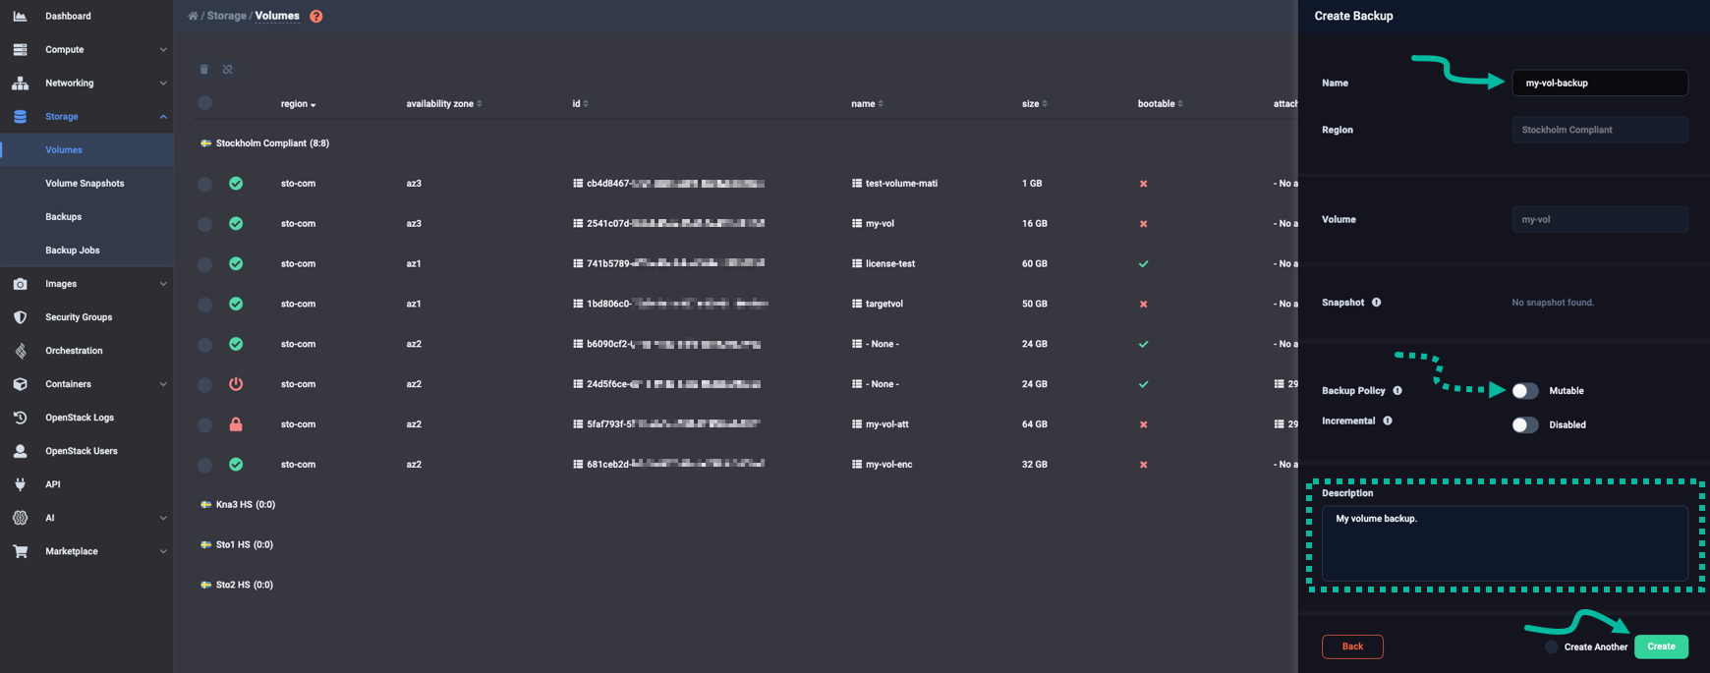Select the license-test row checkbox
The width and height of the screenshot is (1710, 673).
[x=204, y=264]
